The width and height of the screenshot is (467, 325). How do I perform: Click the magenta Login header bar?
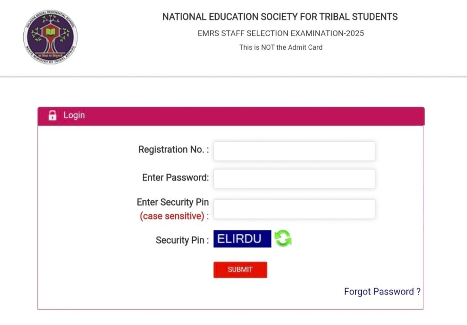[x=251, y=116]
